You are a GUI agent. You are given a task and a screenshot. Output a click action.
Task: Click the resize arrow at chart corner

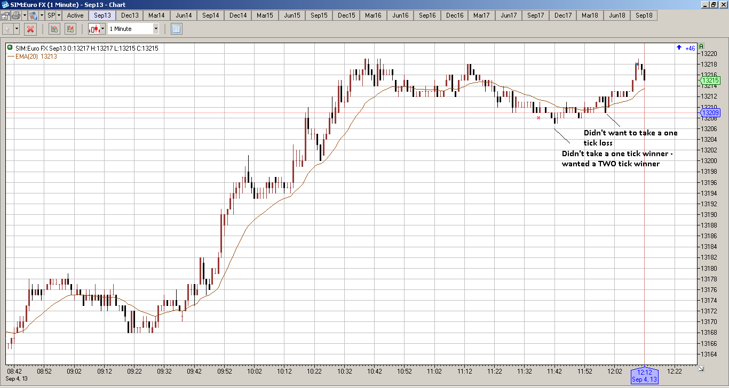pyautogui.click(x=701, y=368)
